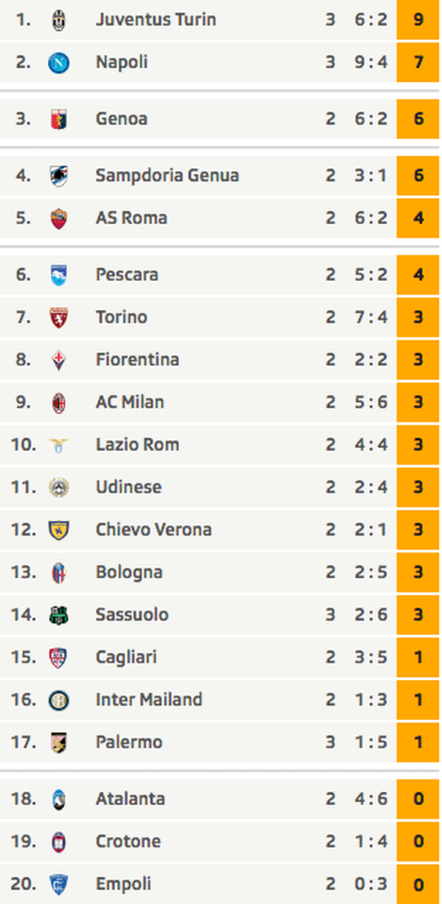Screen dimensions: 442x904
Task: Select the Torino club crest
Action: [58, 318]
